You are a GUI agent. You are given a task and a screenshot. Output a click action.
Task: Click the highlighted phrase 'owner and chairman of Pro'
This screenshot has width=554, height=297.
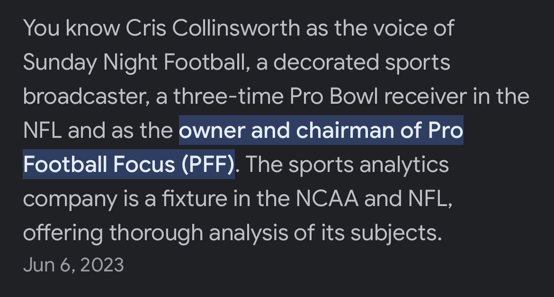(x=321, y=130)
